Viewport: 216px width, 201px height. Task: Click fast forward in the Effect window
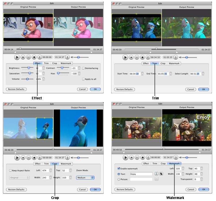(23, 57)
